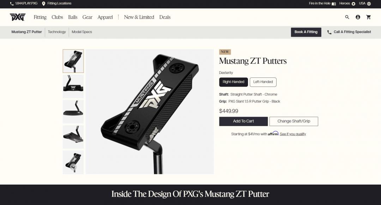Select Right-Handed dexterity
The width and height of the screenshot is (381, 205).
(x=233, y=82)
